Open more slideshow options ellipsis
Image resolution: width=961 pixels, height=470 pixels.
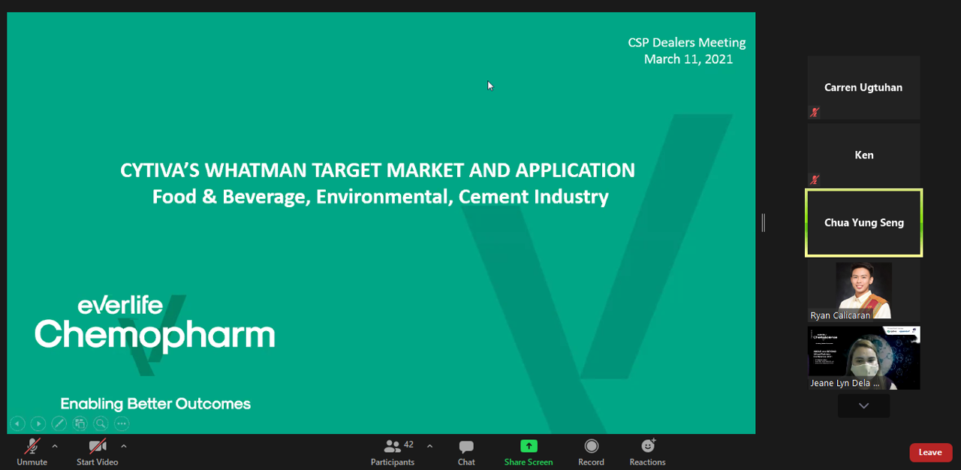coord(122,423)
